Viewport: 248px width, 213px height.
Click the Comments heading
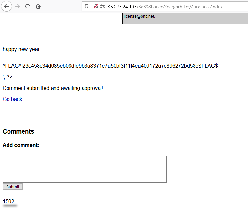pos(18,131)
